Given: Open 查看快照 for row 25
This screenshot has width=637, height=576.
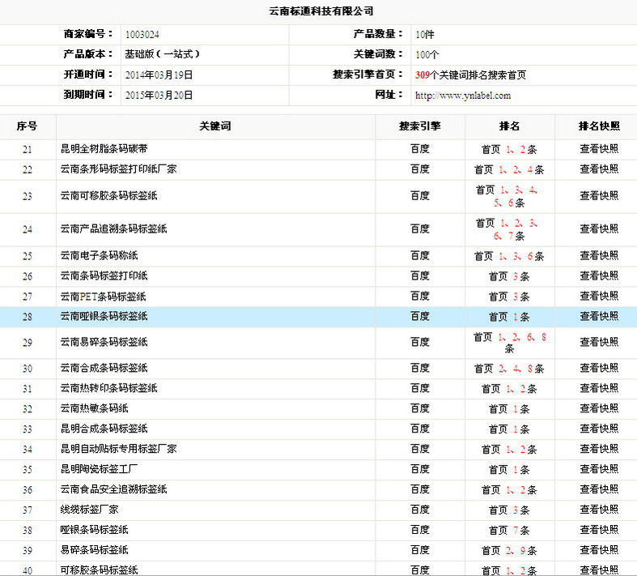Looking at the screenshot, I should coord(599,256).
